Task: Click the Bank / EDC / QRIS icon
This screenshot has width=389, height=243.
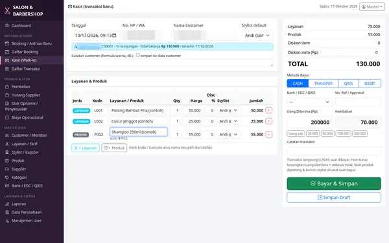Action: (7, 186)
